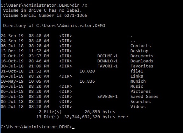Image resolution: width=183 pixels, height=133 pixels.
Task: Click the SAVEDG~1 short name
Action: (x=107, y=96)
